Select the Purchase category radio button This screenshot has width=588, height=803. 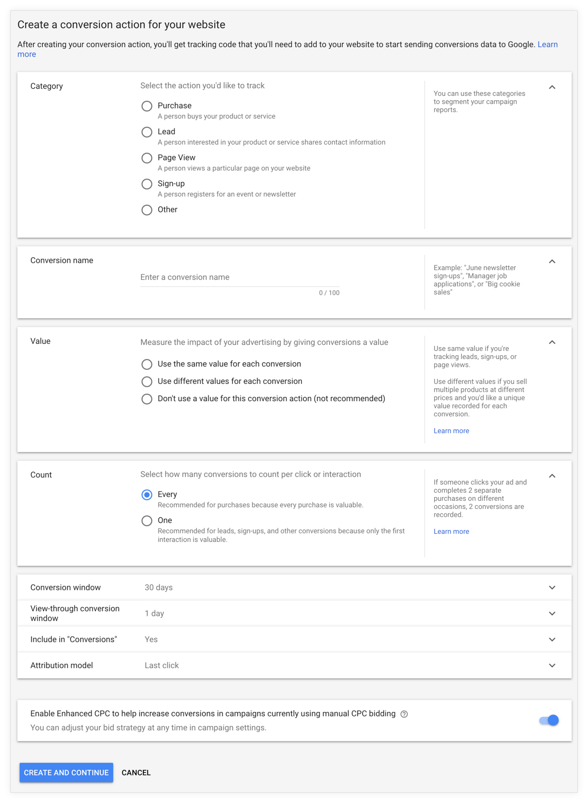pos(147,106)
